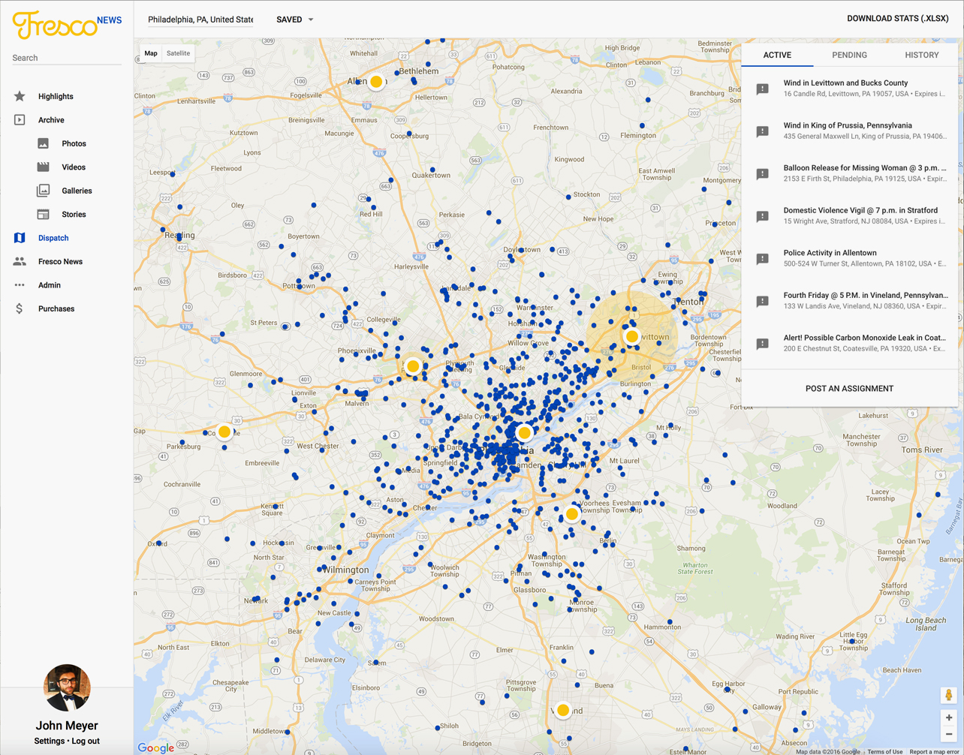Switch to the Pending assignments tab
Viewport: 964px width, 755px height.
tap(849, 55)
